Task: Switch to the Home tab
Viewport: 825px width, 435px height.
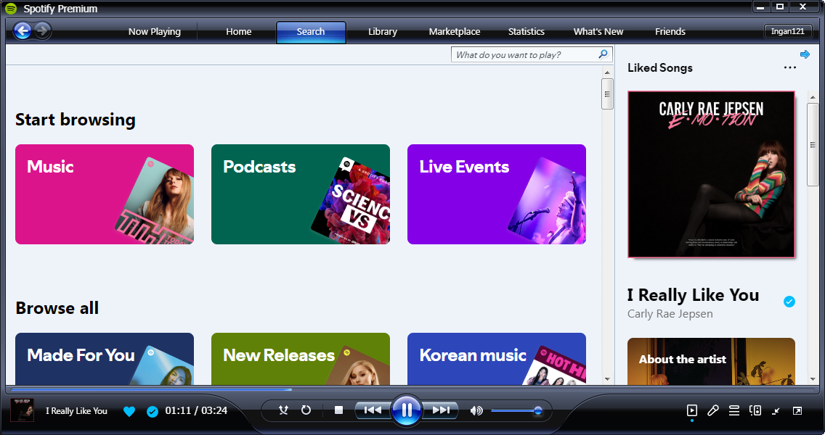Action: pos(239,31)
